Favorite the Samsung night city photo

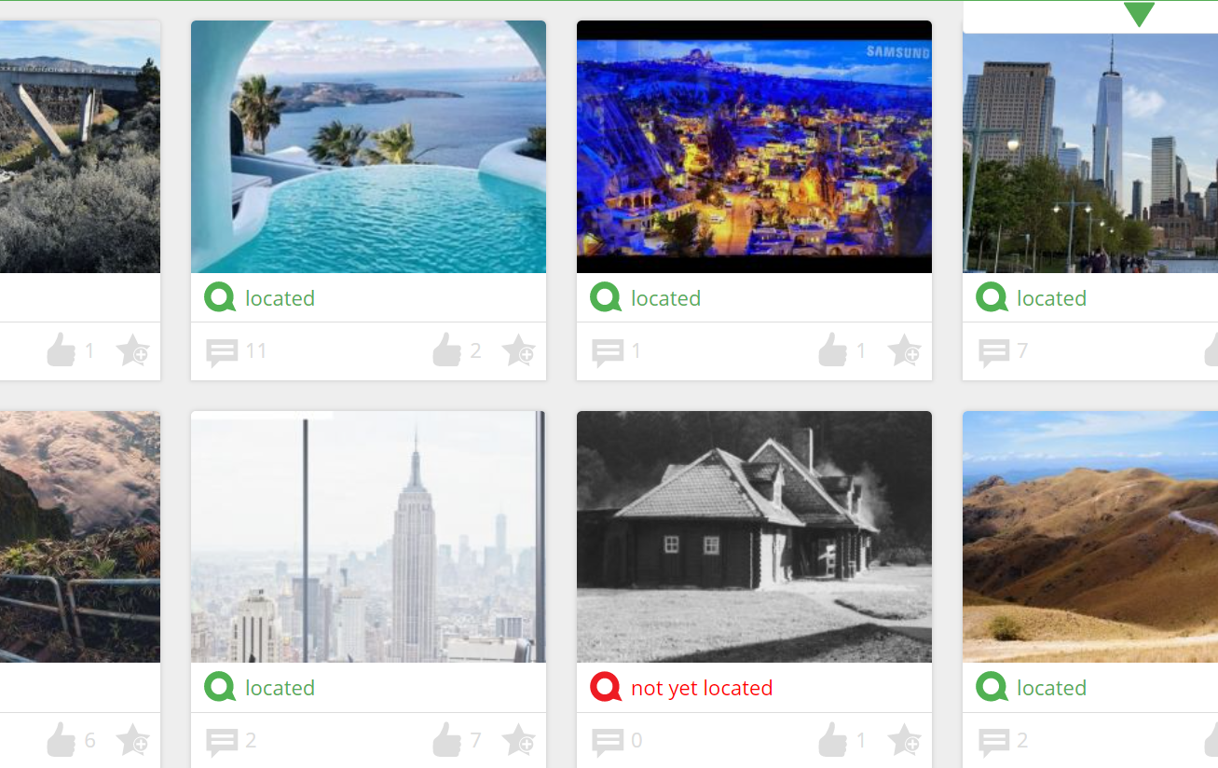[x=905, y=351]
